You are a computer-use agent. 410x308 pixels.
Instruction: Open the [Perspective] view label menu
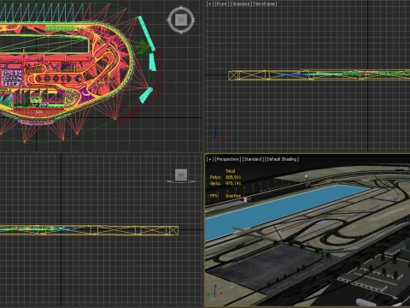[227, 159]
